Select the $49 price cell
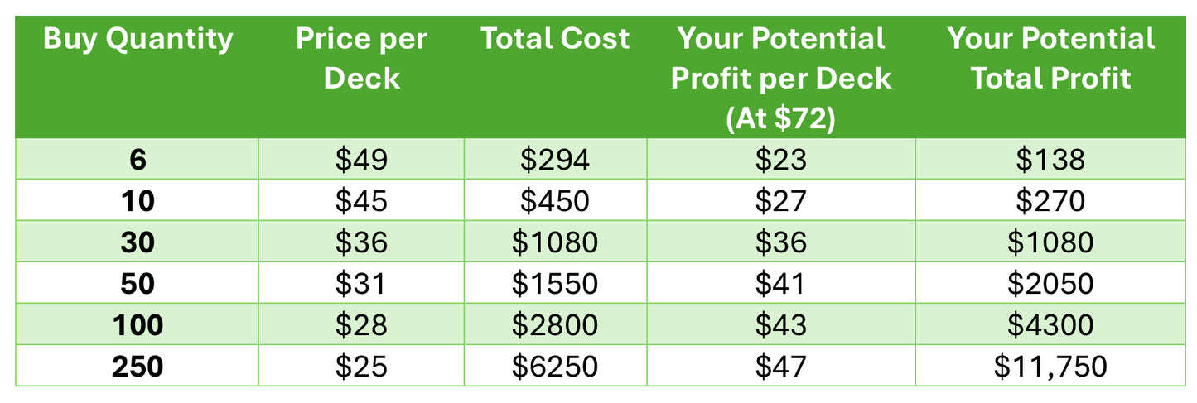This screenshot has width=1197, height=403. point(361,159)
